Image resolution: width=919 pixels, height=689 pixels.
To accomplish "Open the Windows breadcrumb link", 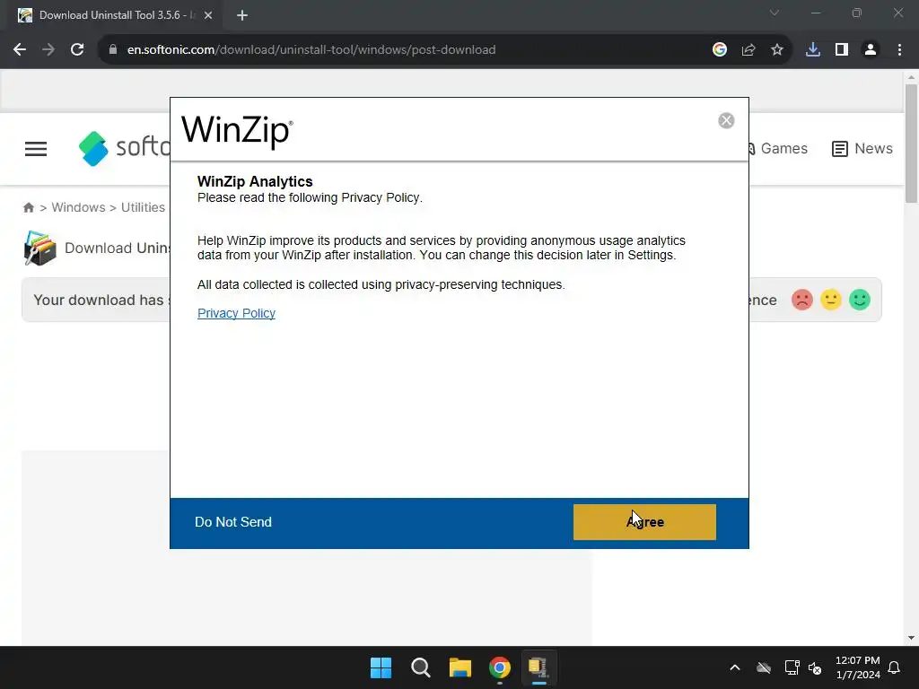I will [79, 207].
